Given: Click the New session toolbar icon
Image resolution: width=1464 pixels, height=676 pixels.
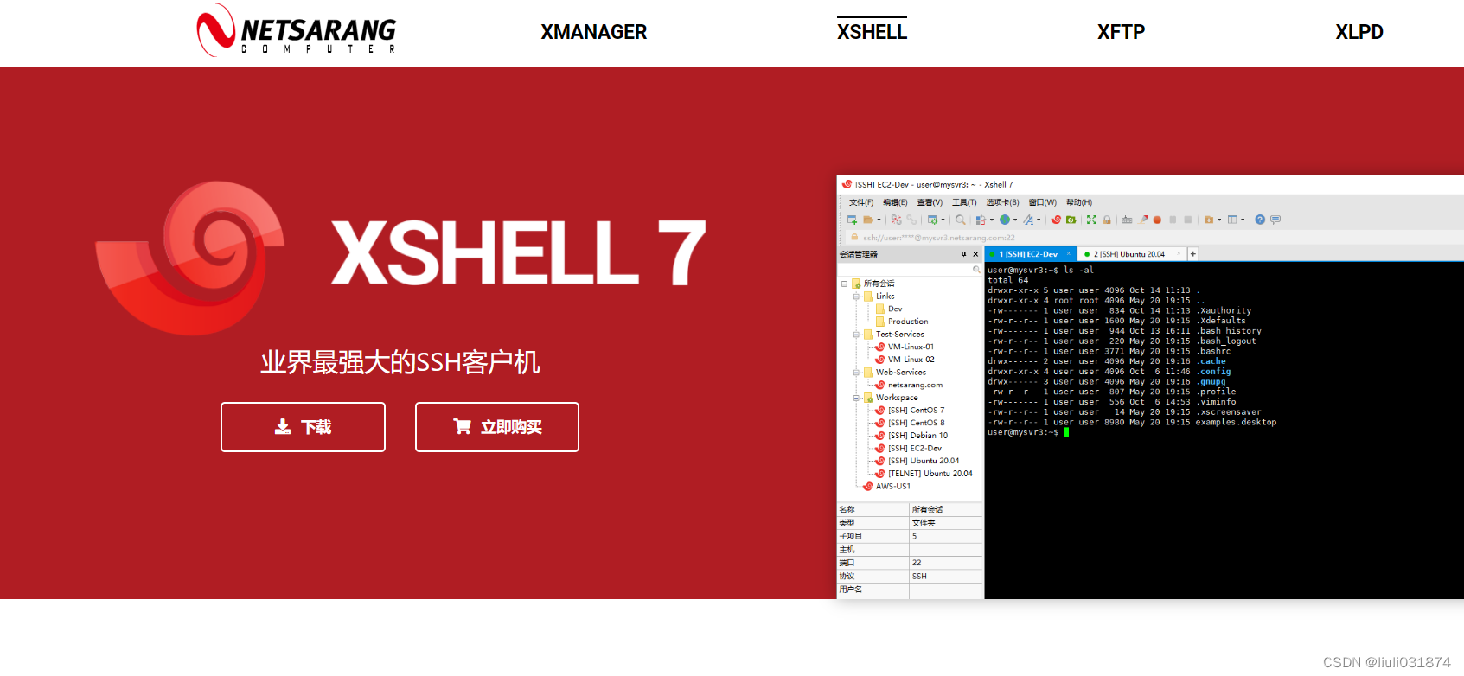Looking at the screenshot, I should tap(852, 220).
